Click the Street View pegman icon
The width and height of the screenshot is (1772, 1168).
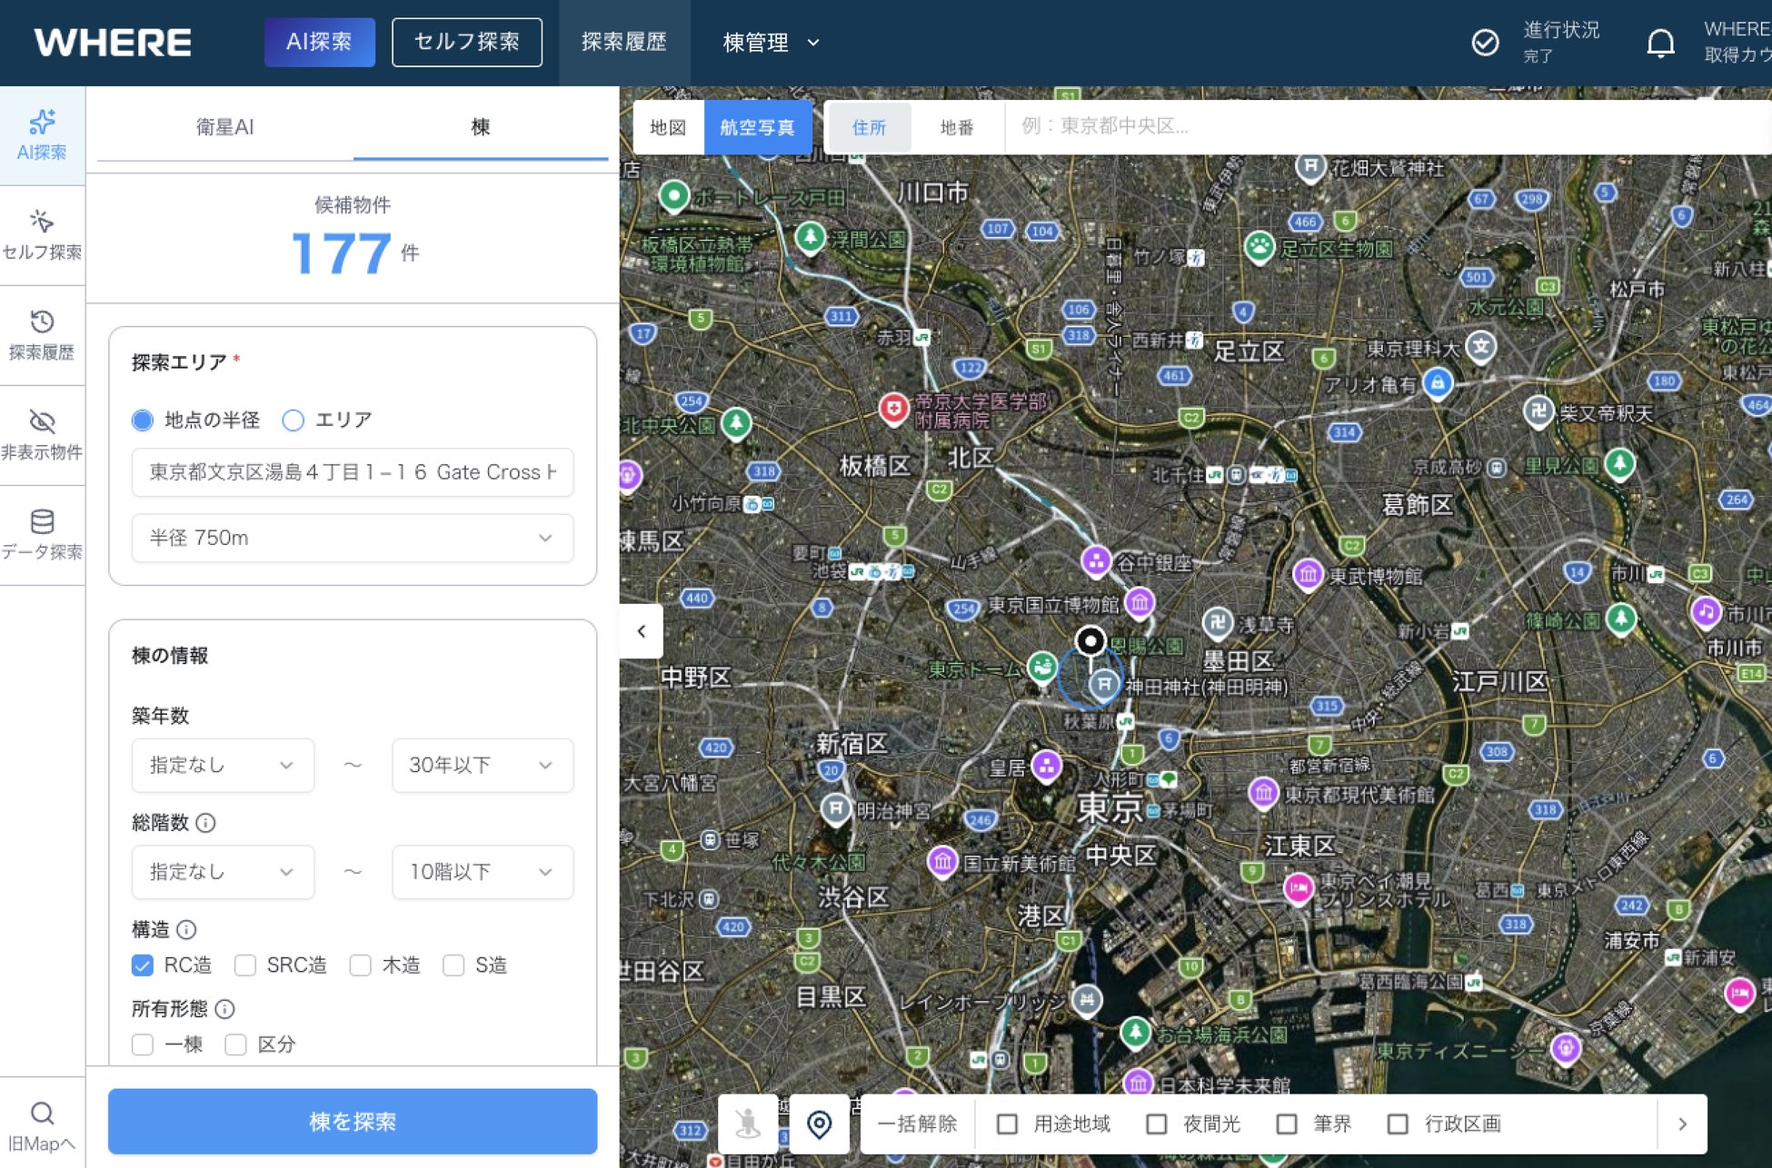748,1123
